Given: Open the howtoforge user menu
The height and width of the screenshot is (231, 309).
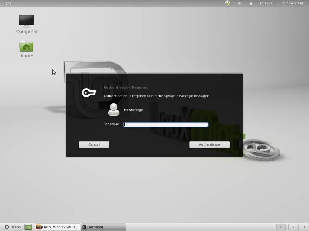Looking at the screenshot, I should tap(293, 3).
